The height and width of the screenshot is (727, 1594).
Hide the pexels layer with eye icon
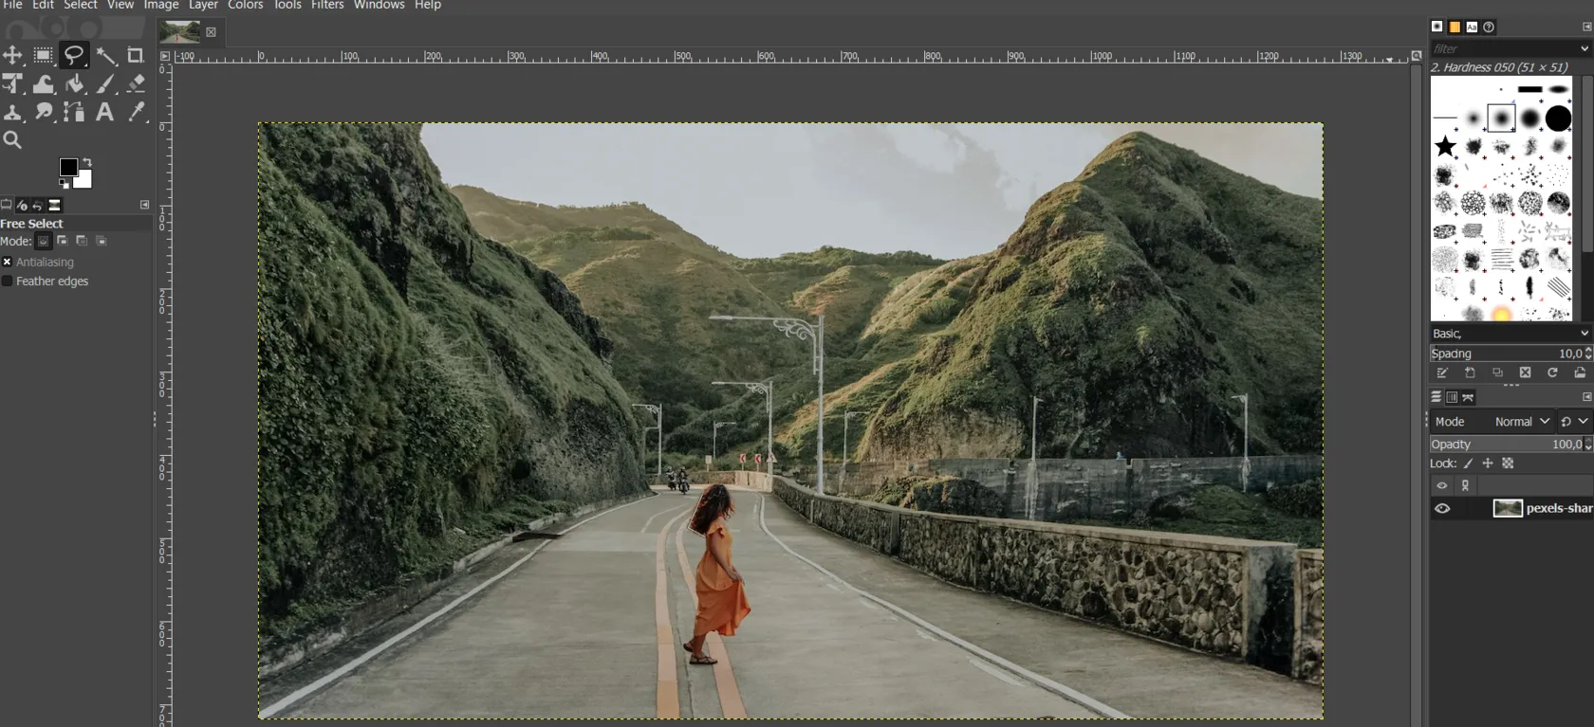(1442, 508)
